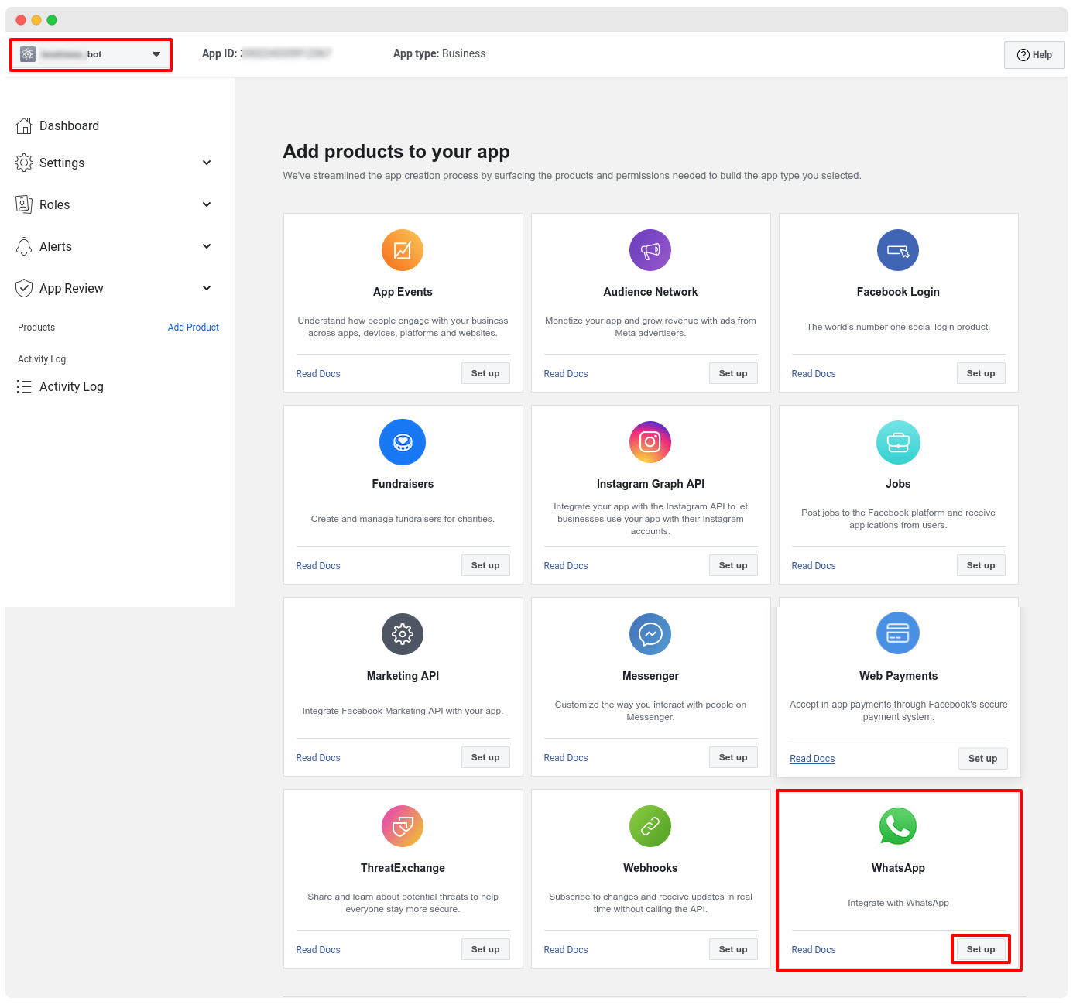This screenshot has width=1073, height=1005.
Task: Set up the WhatsApp product
Action: tap(980, 949)
